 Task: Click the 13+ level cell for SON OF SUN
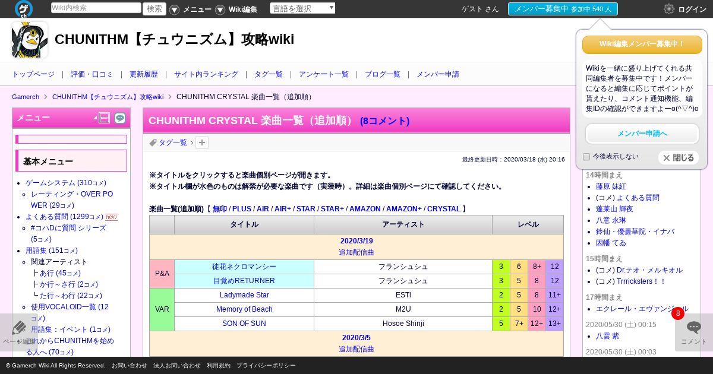(x=554, y=324)
